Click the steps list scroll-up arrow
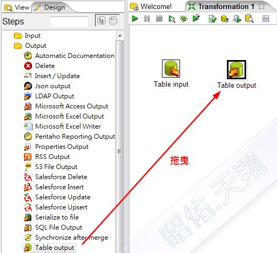The height and width of the screenshot is (253, 277). pyautogui.click(x=120, y=36)
